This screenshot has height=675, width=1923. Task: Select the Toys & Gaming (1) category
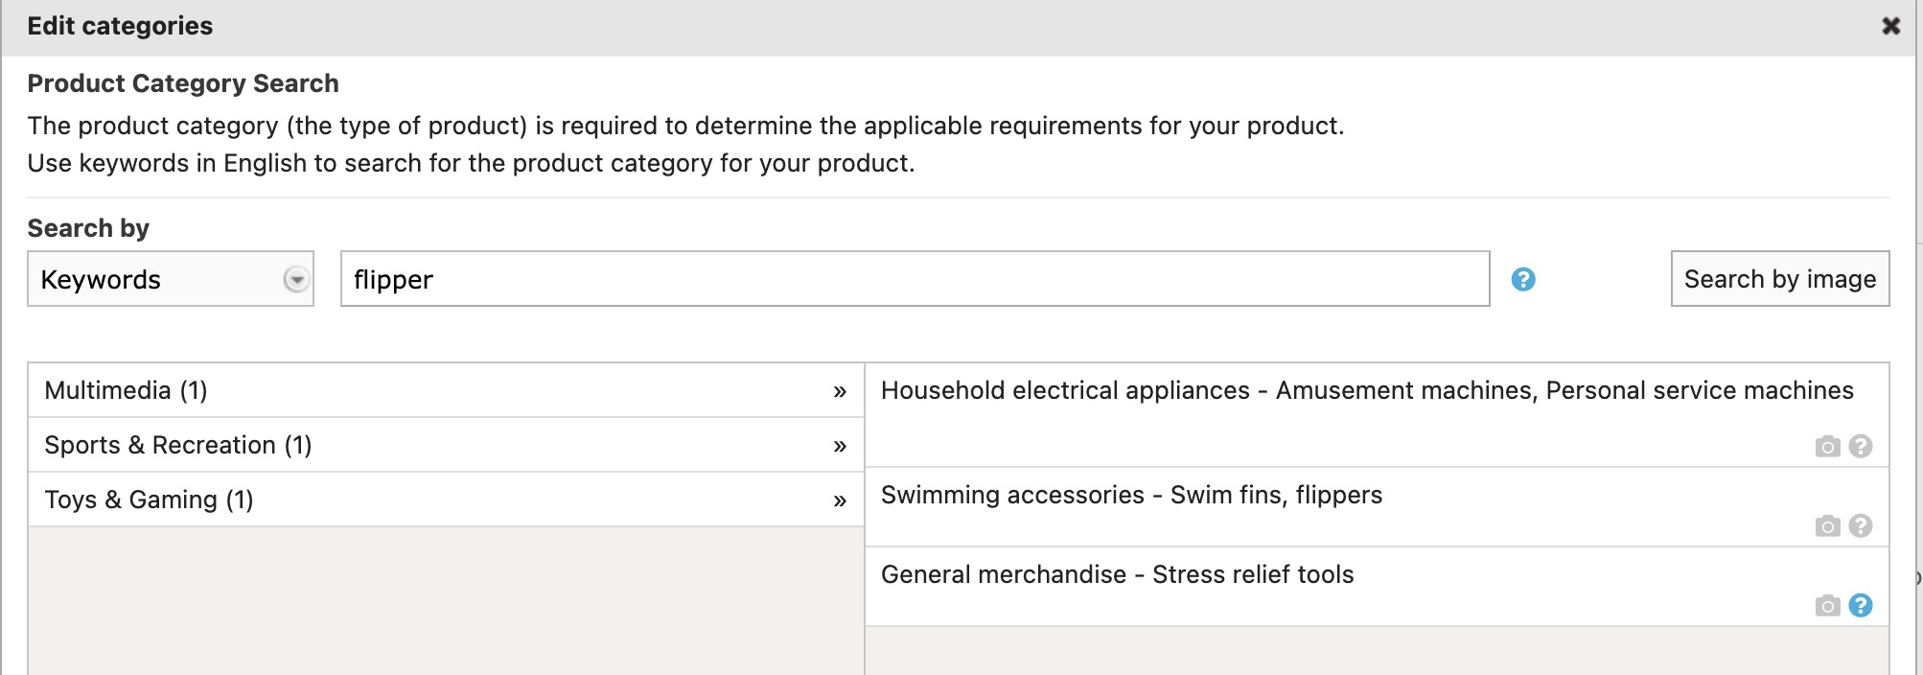pyautogui.click(x=149, y=500)
